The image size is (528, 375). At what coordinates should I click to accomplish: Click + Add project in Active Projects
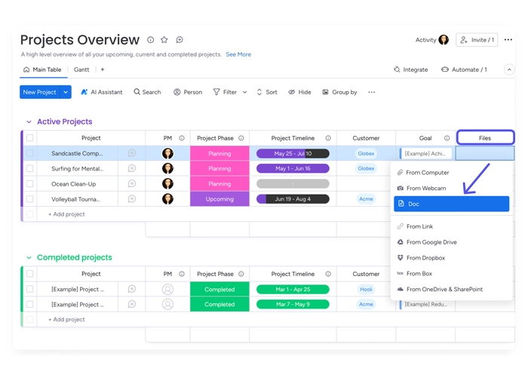(66, 214)
